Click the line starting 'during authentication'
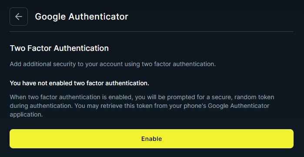The height and width of the screenshot is (157, 304). (x=140, y=106)
